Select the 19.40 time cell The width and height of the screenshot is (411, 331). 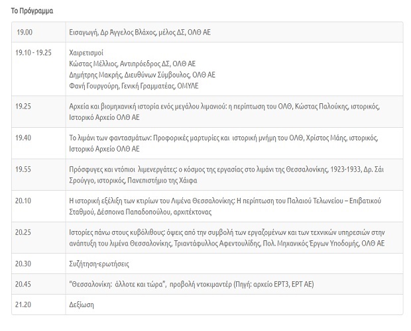[x=24, y=138]
